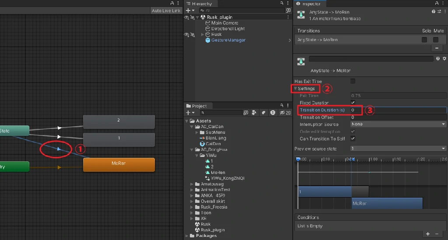The width and height of the screenshot is (448, 240).
Task: Add a condition with the plus button
Action: [x=428, y=234]
